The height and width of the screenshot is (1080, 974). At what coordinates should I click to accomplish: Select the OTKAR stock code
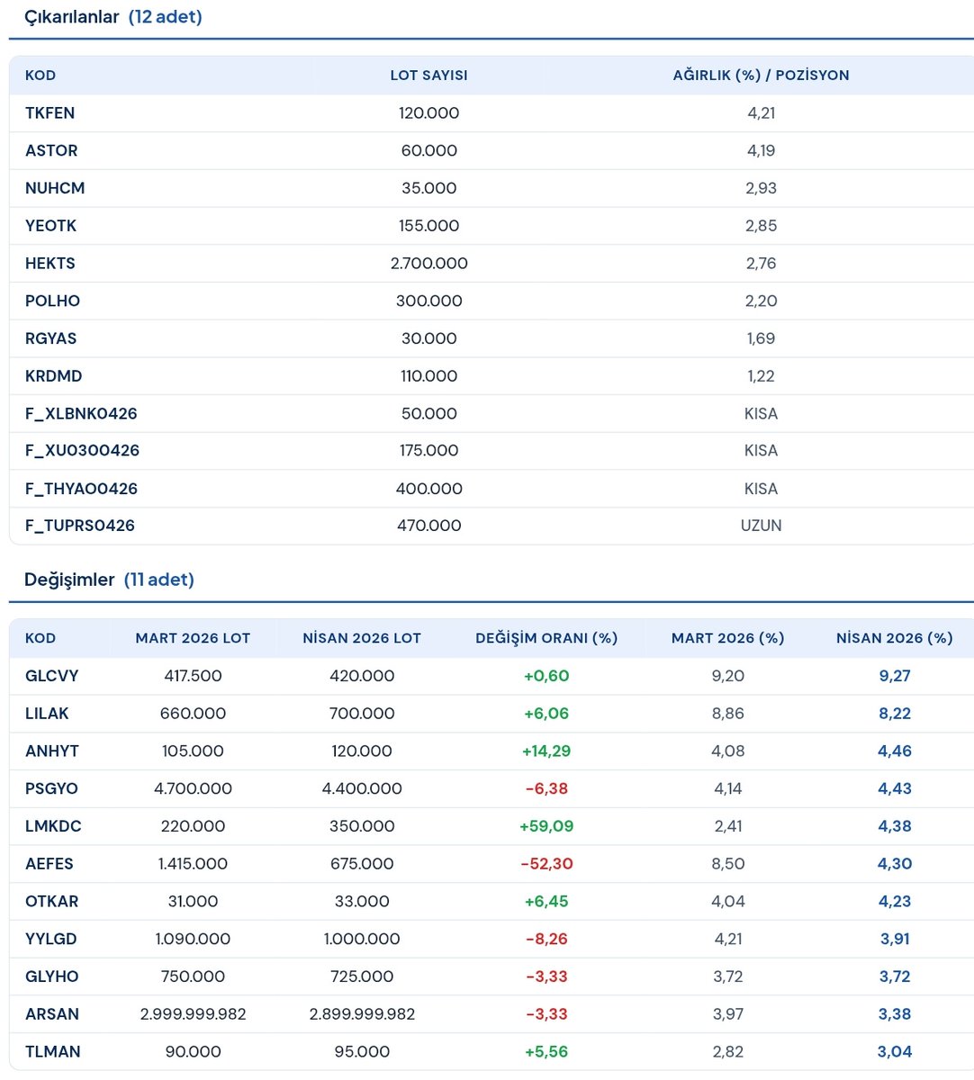pos(51,902)
